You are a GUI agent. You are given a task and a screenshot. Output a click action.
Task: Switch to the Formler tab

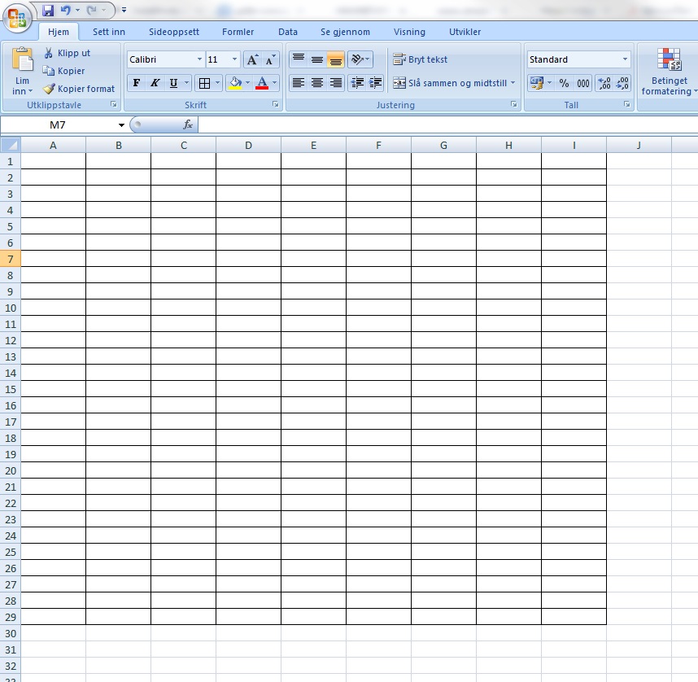(238, 32)
